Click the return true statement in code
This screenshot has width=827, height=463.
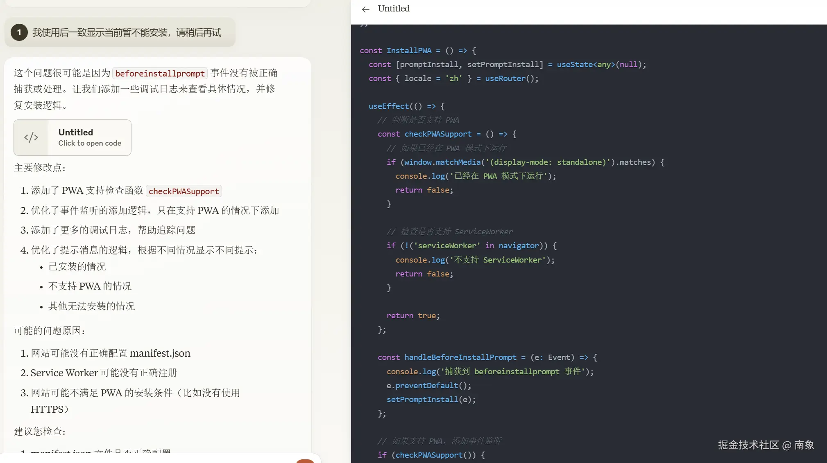[x=412, y=315]
